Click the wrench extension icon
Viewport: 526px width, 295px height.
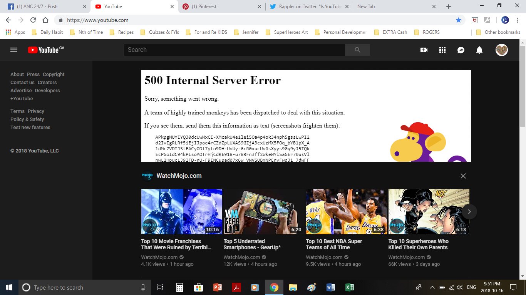pos(487,20)
